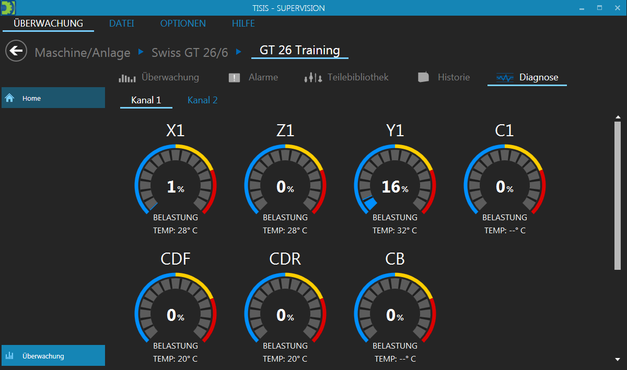Click the Historie folder icon
This screenshot has height=370, width=627.
423,77
